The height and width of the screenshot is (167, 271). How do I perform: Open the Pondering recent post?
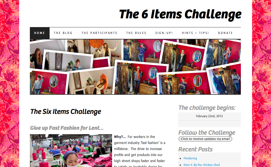[x=190, y=158]
